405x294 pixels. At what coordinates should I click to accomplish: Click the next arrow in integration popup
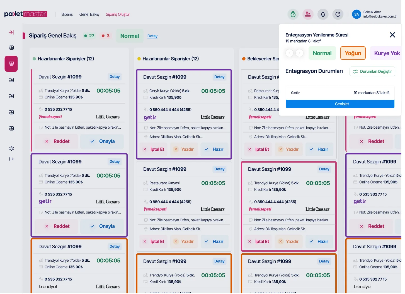point(300,53)
